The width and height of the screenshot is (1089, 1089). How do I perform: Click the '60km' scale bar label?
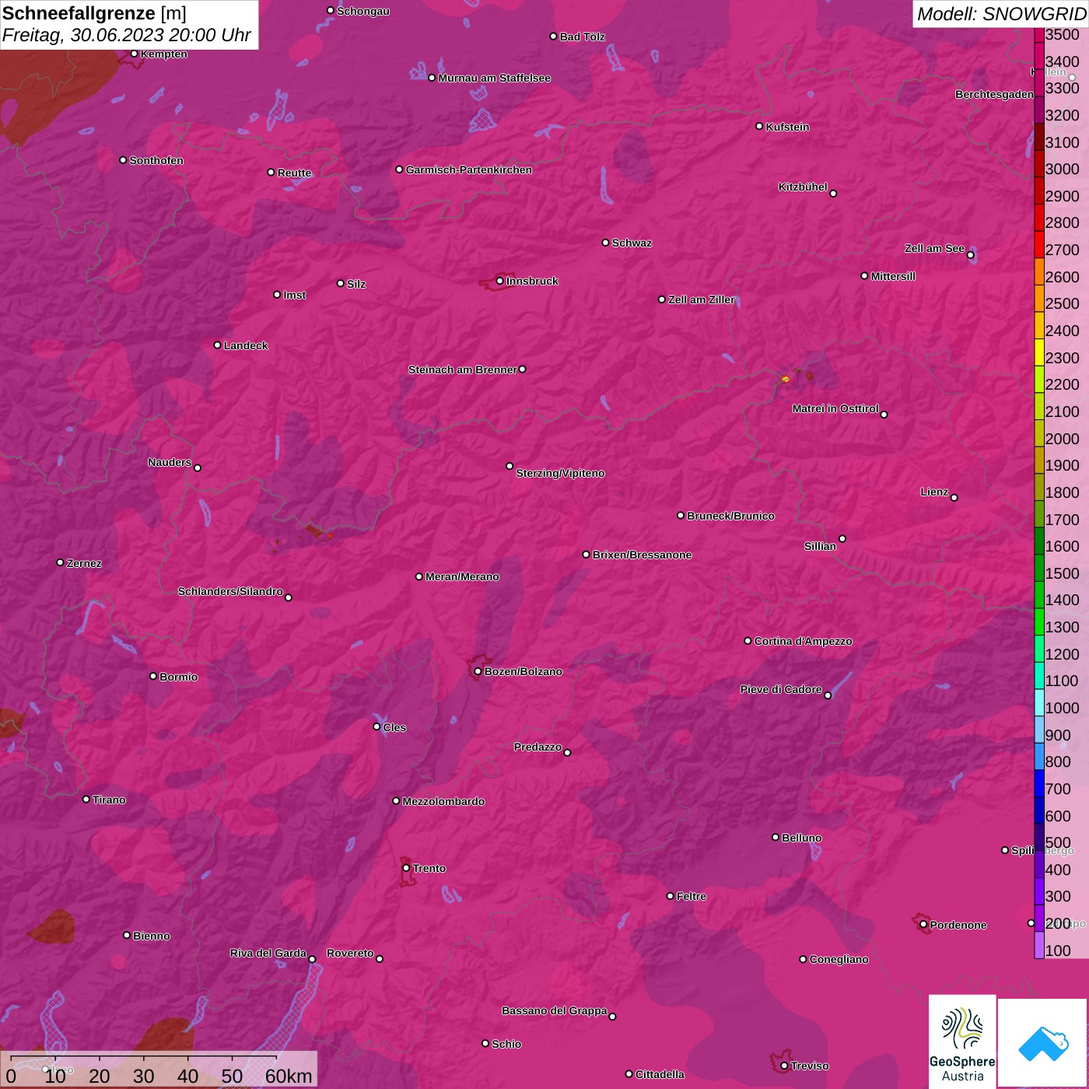pos(289,1076)
